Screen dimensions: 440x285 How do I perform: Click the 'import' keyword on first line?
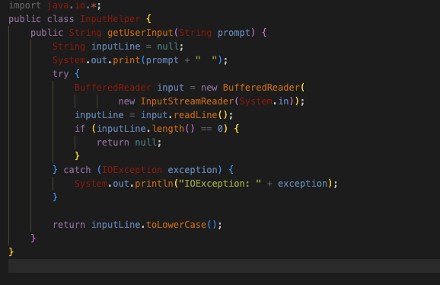24,5
